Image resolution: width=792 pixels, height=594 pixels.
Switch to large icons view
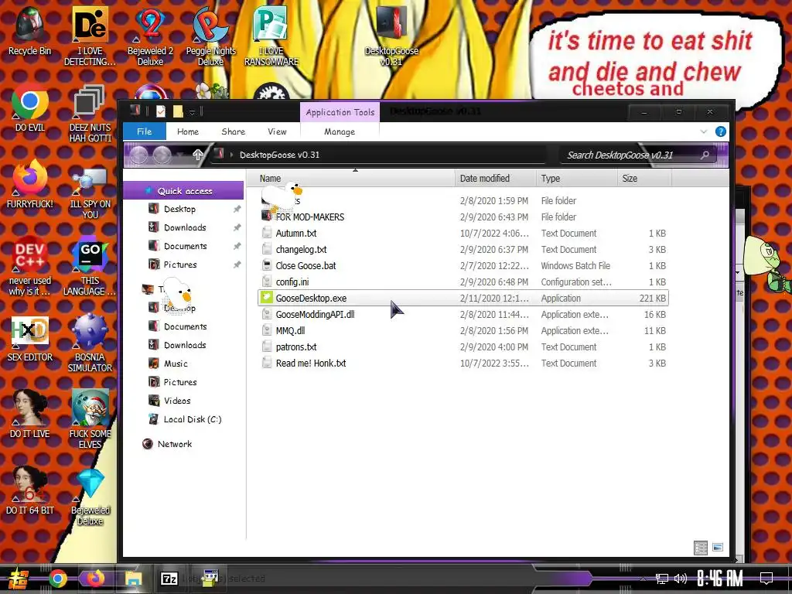click(717, 547)
